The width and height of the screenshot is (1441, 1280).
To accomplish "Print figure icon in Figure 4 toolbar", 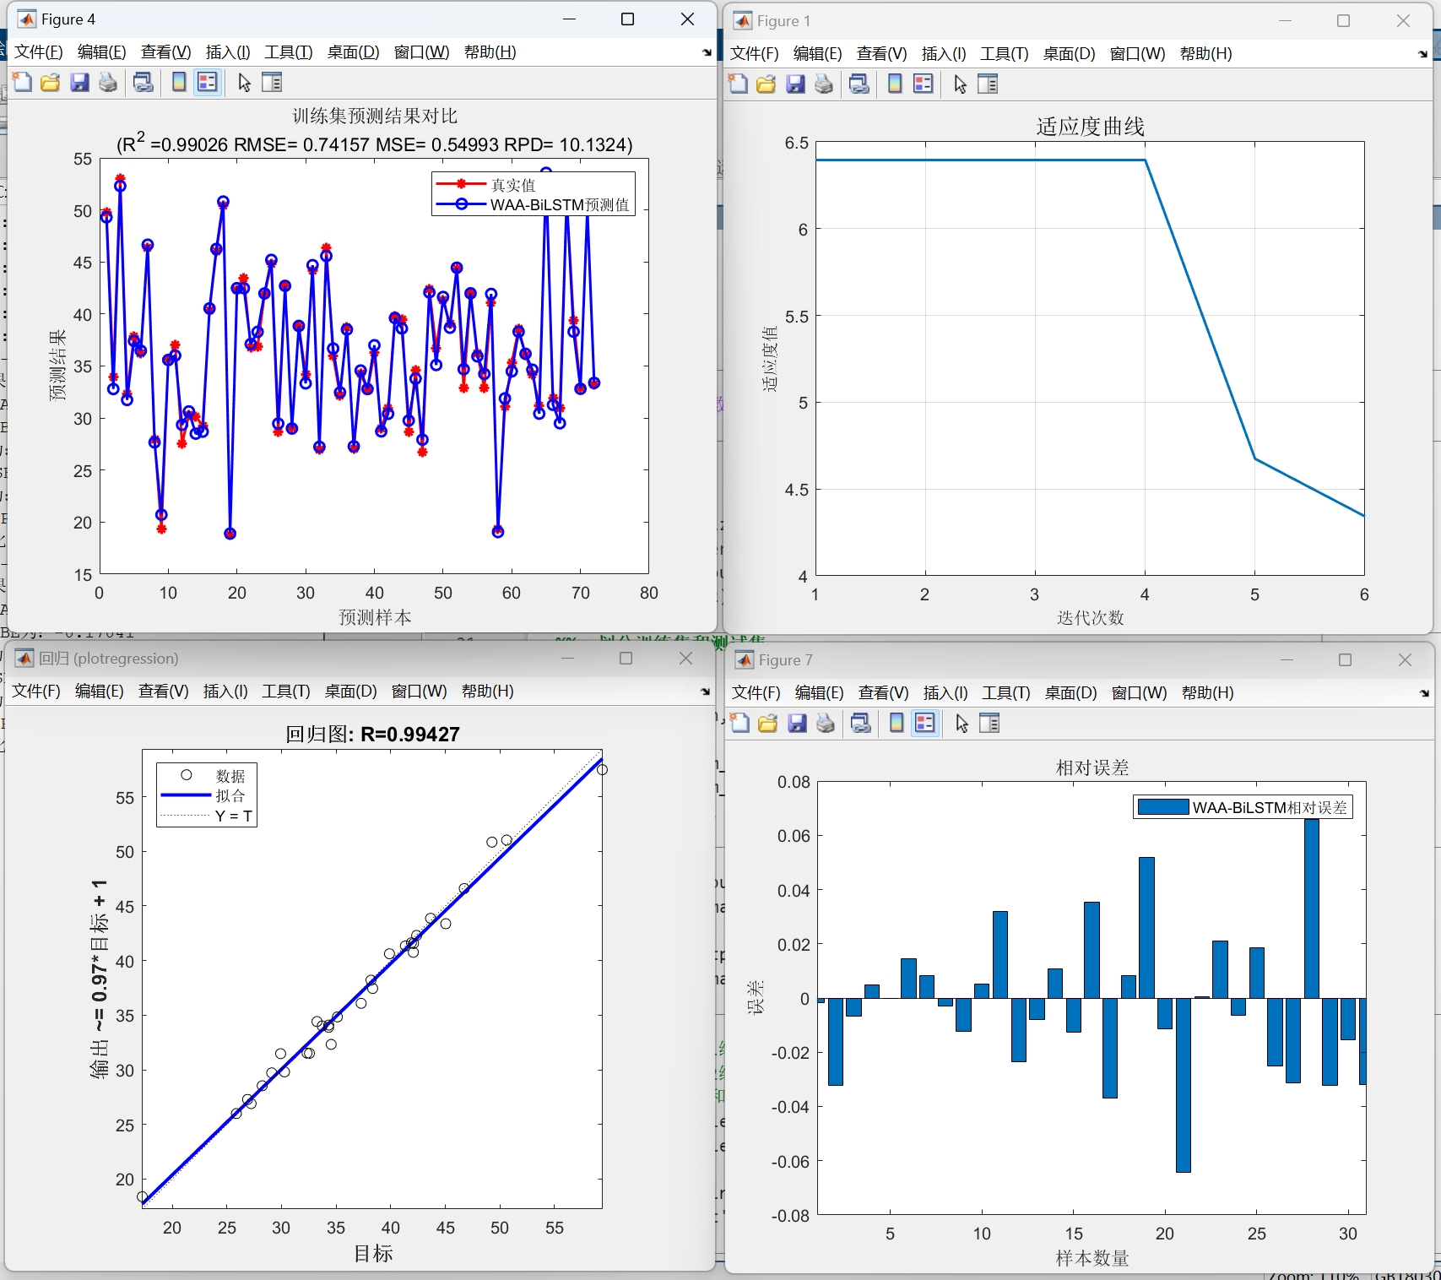I will coord(108,82).
